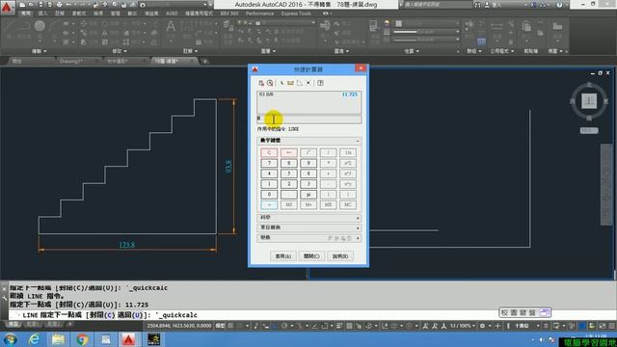This screenshot has height=347, width=617.
Task: Click the Insert block icon in ribbon
Action: 325,26
